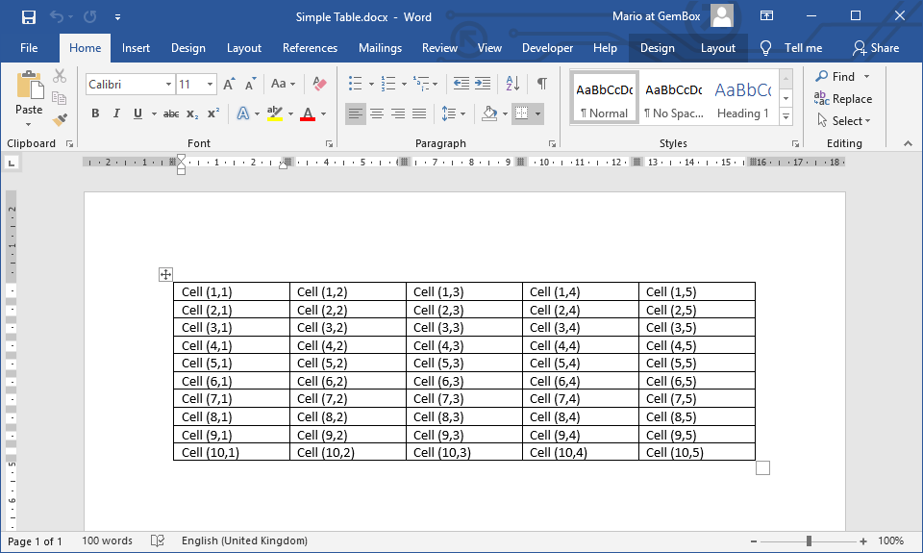Click the Replace button
Screen dimensions: 923x553
tap(843, 98)
